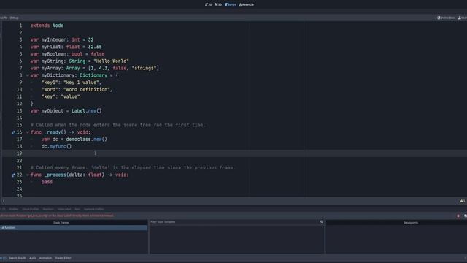This screenshot has height=263, width=467.
Task: Click the override icon beside line 22
Action: click(x=13, y=175)
